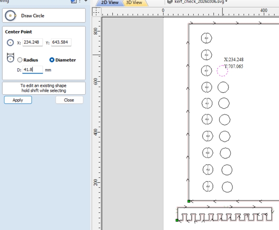Image resolution: width=279 pixels, height=230 pixels.
Task: Click the 'Center Point' heading
Action: (19, 32)
